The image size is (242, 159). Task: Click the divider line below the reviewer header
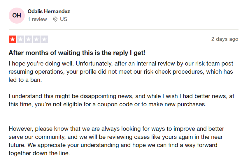tap(123, 29)
